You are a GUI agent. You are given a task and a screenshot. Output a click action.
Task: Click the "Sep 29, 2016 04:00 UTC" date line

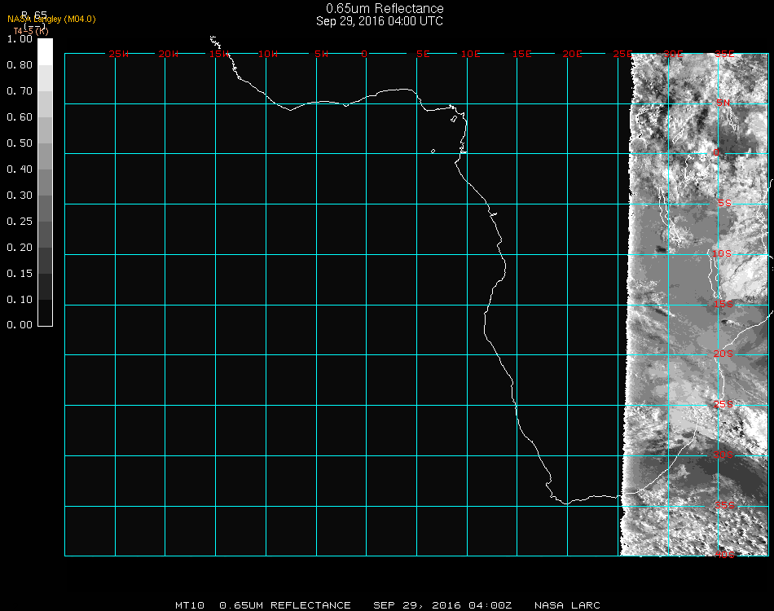[380, 21]
